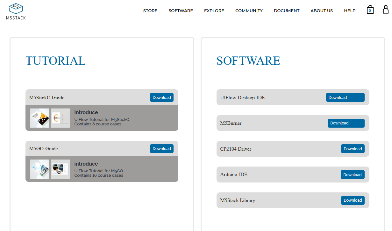Click 'Contains 8 course cases' text
Viewport: 392px width, 231px height.
[x=98, y=124]
